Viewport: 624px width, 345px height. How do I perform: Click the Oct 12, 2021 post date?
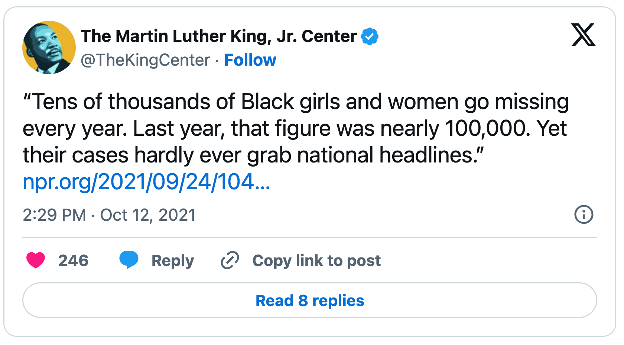click(x=148, y=215)
